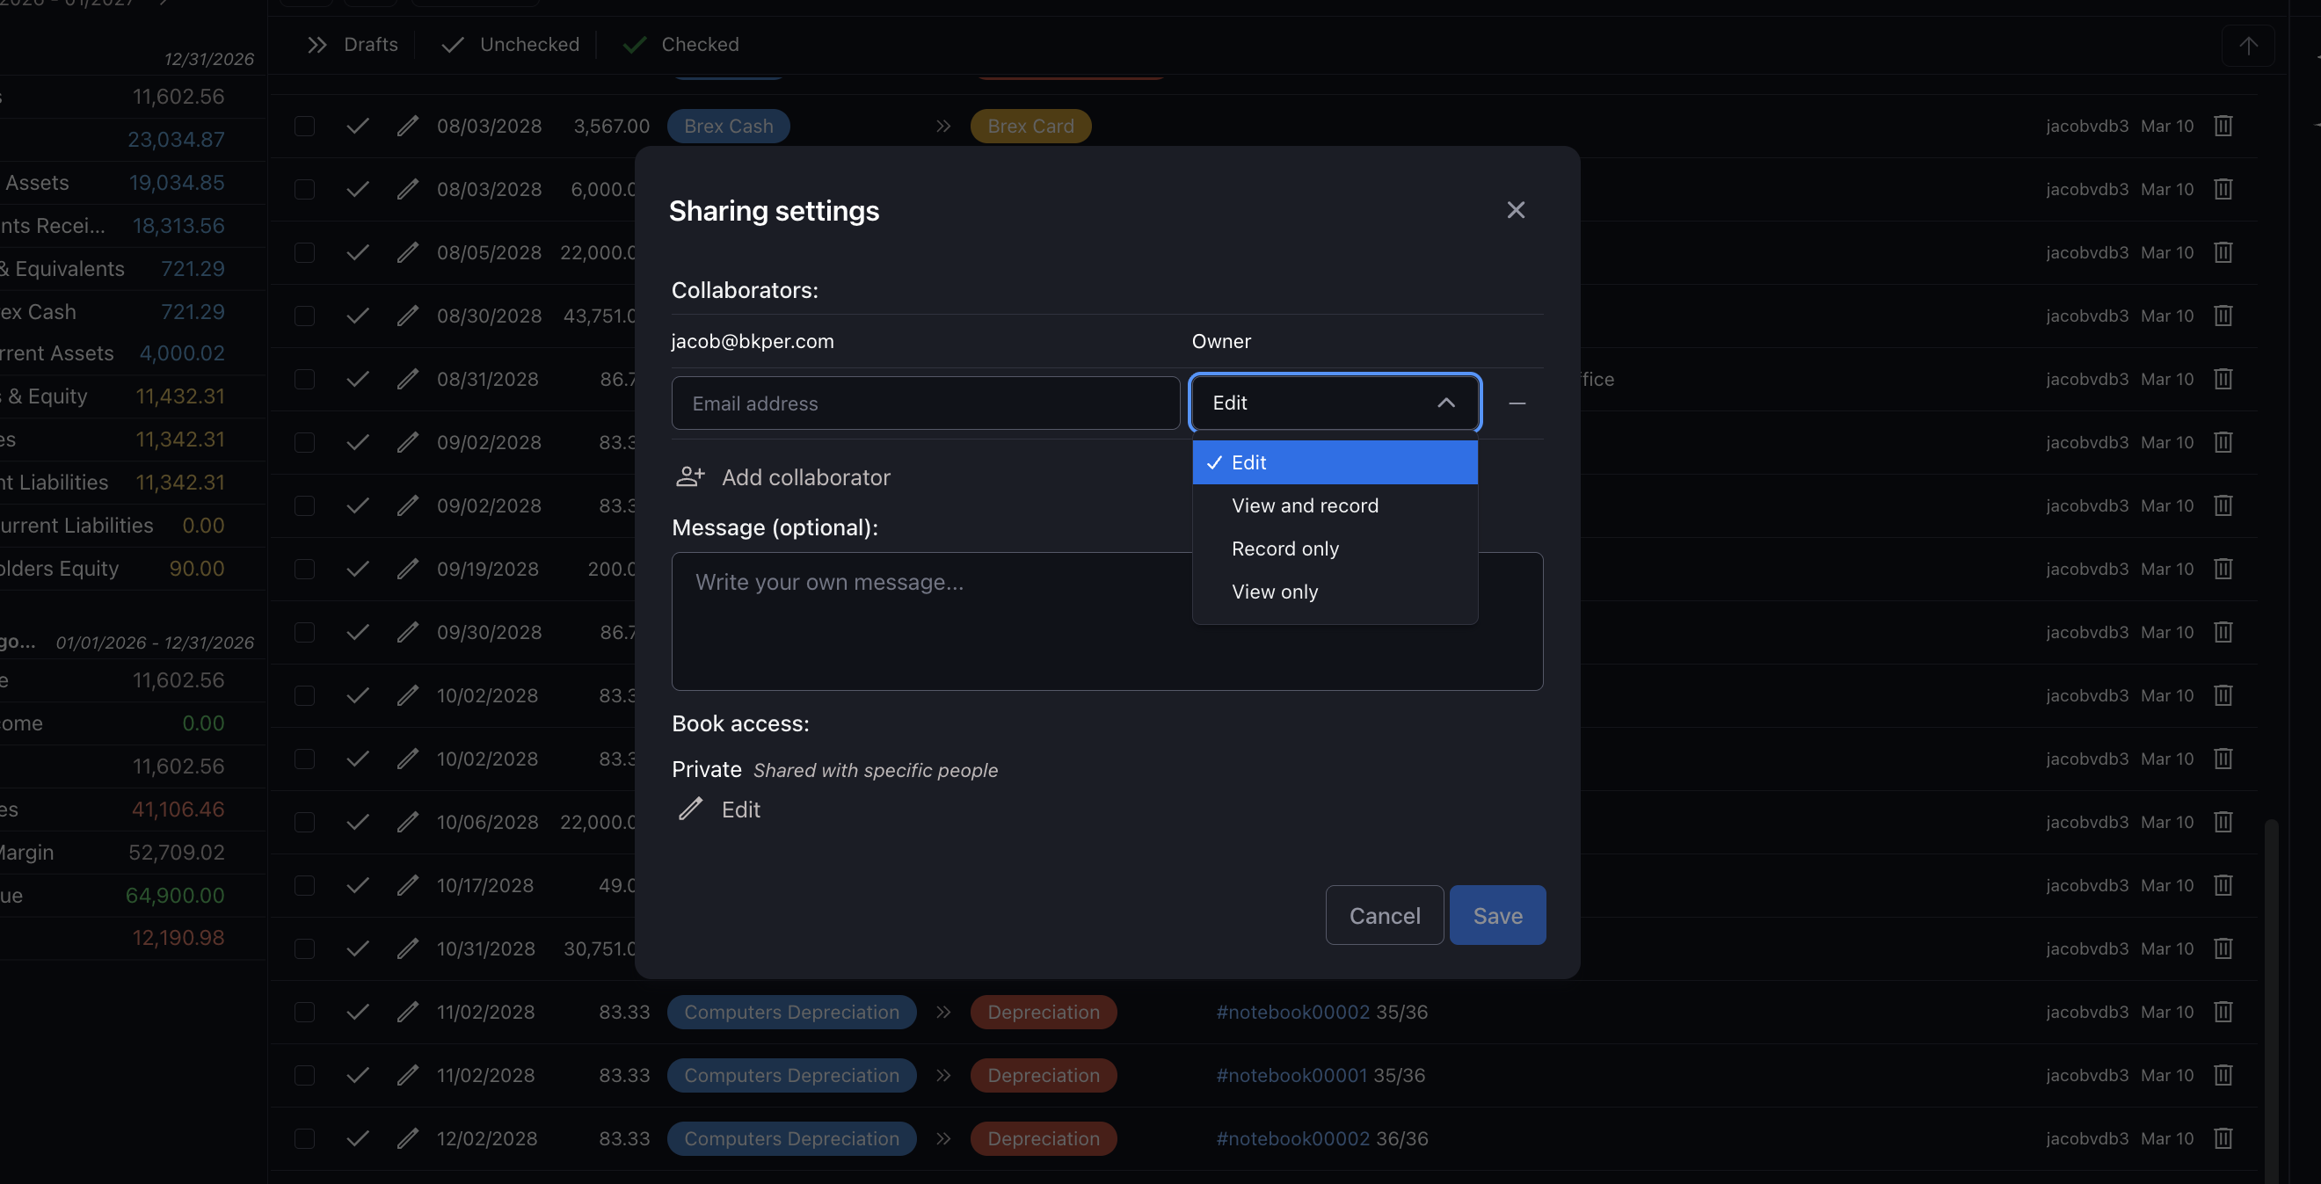Image resolution: width=2321 pixels, height=1184 pixels.
Task: Tick the checkbox for 12/02/2028 row
Action: point(304,1139)
